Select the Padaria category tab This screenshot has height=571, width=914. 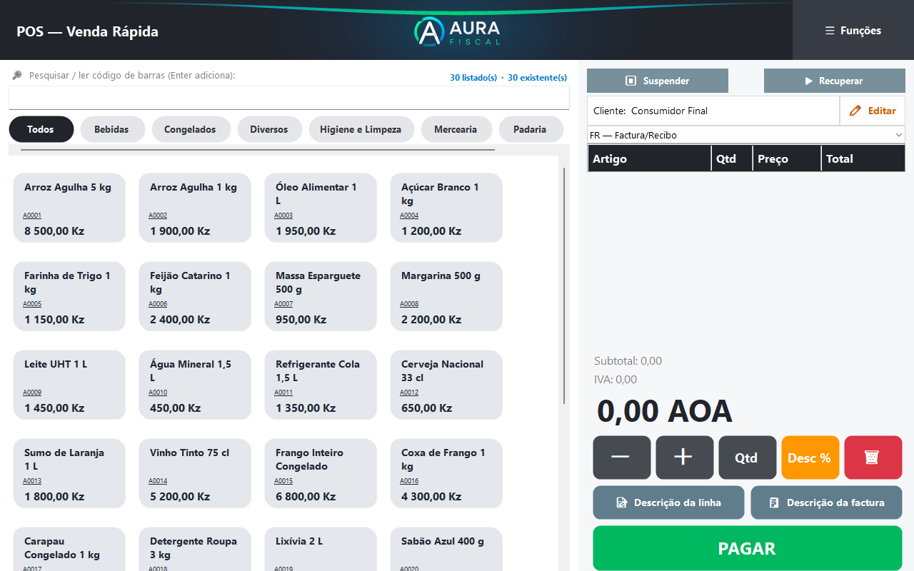(x=530, y=129)
